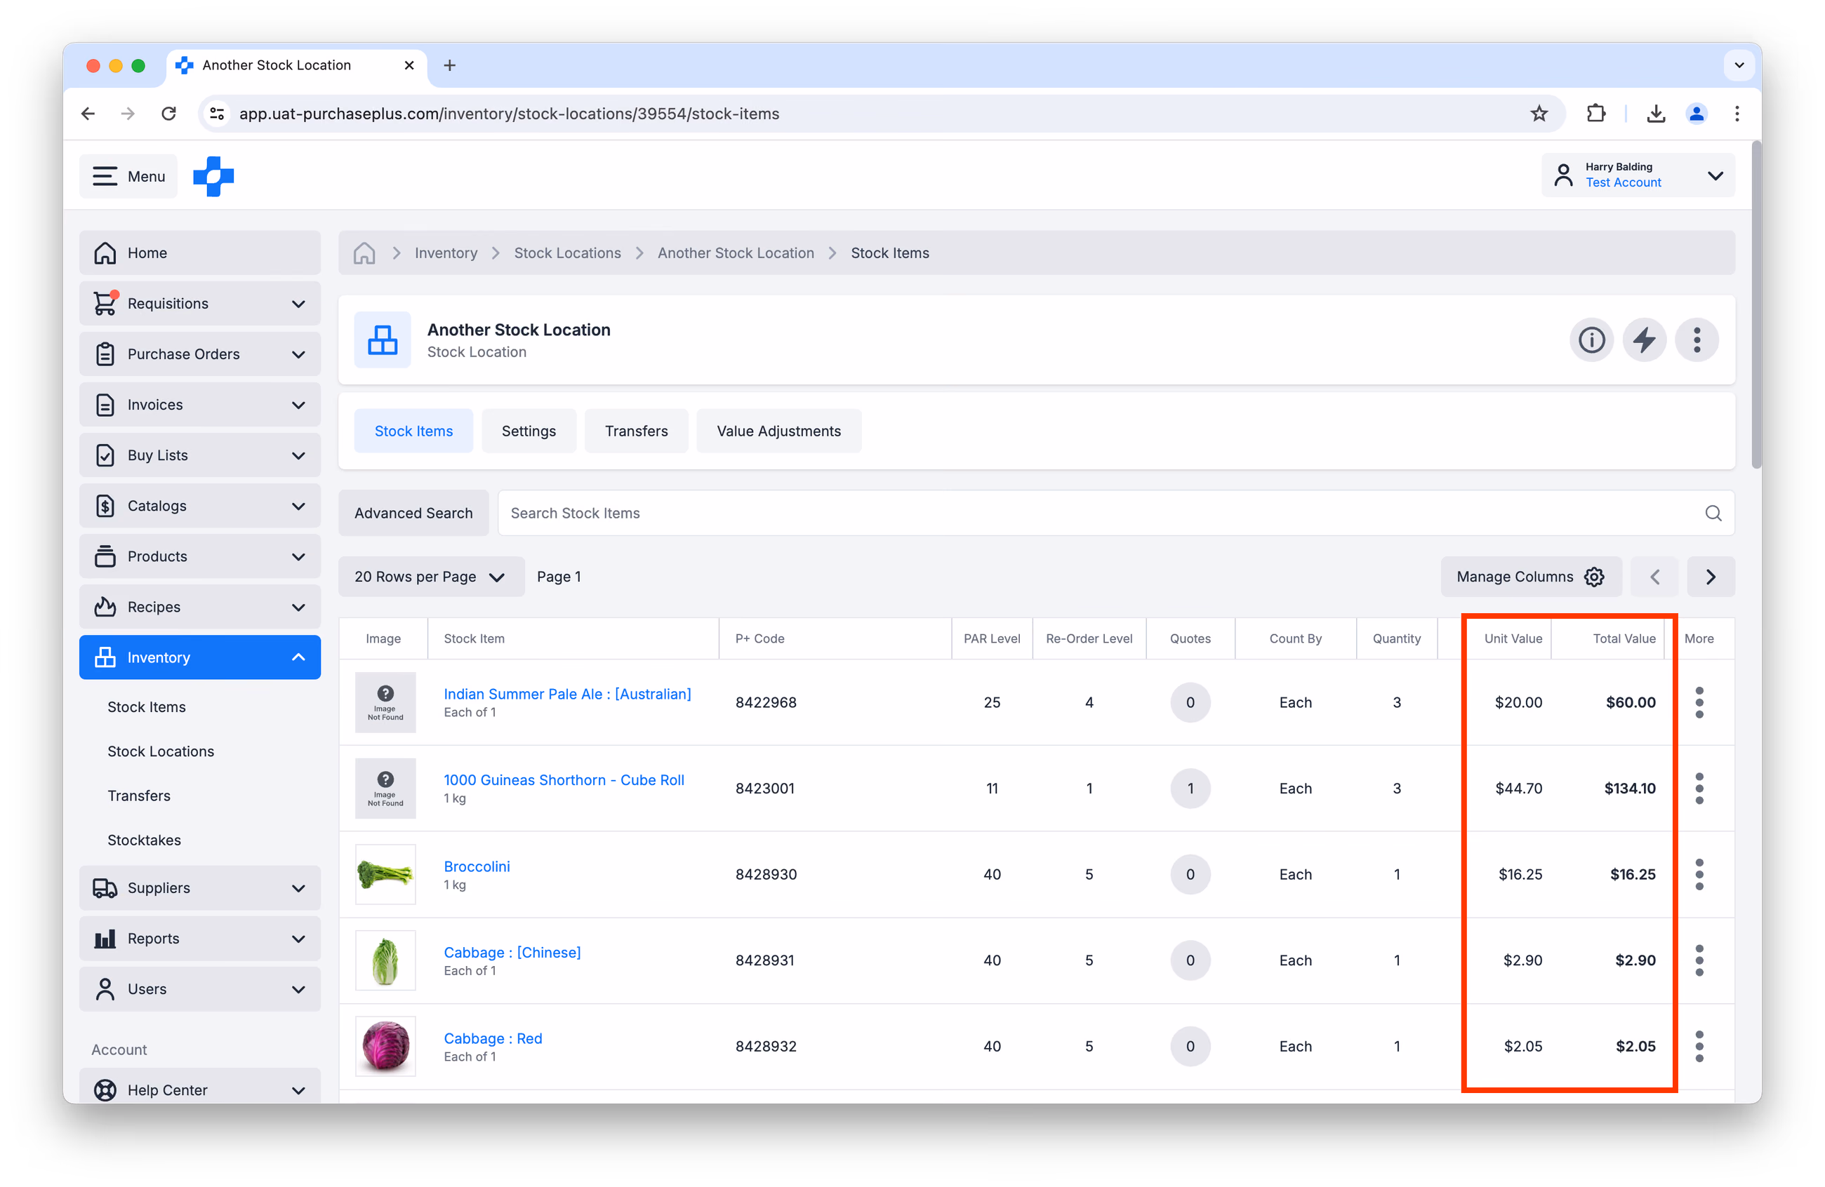Open the Cabbage : Red item link
1825x1187 pixels.
point(493,1039)
